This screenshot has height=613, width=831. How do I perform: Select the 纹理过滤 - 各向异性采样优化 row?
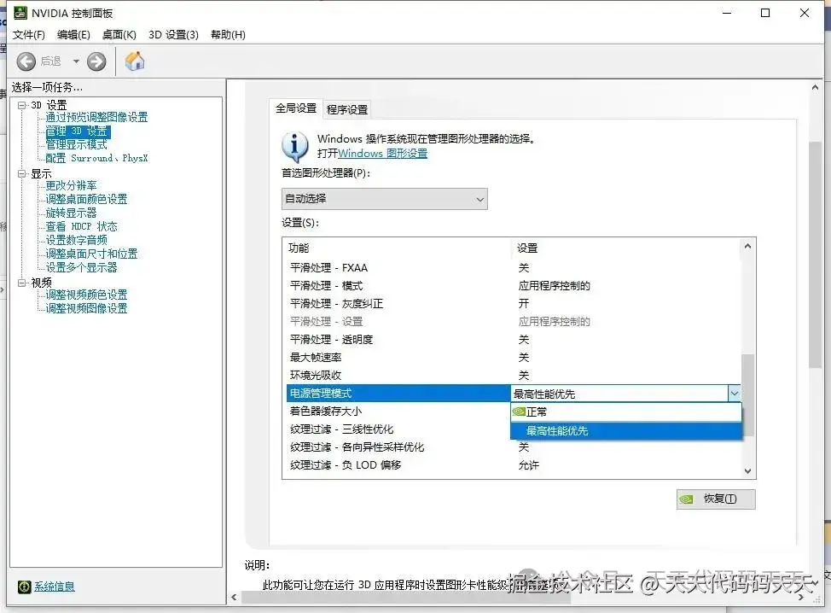click(513, 447)
